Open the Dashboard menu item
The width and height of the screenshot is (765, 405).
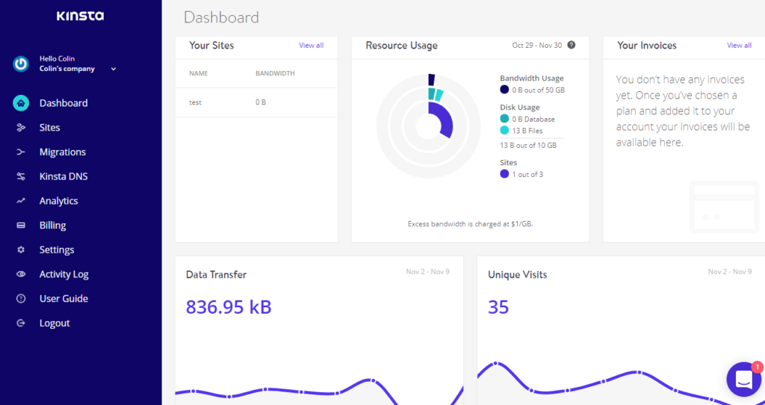[64, 103]
